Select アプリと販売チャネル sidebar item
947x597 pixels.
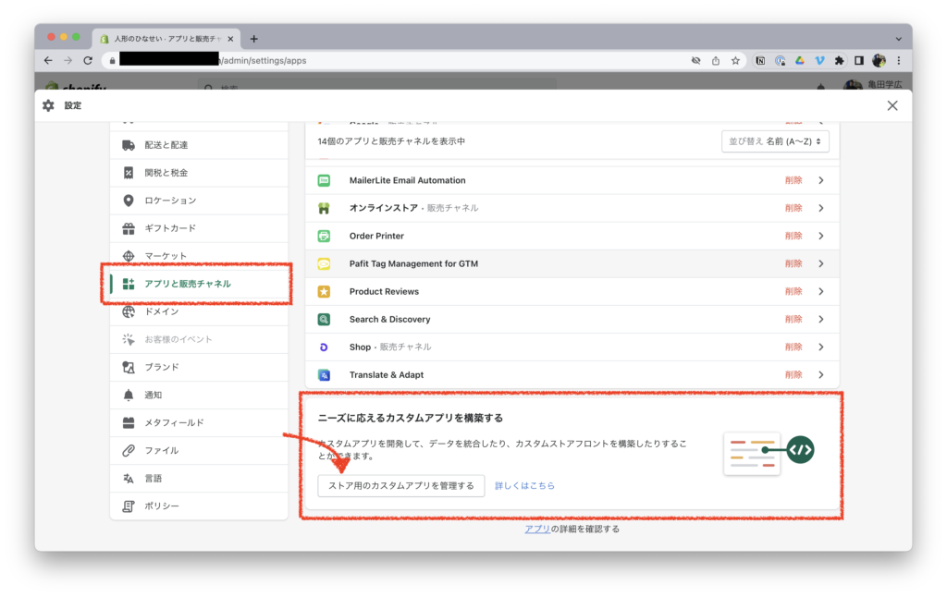200,284
